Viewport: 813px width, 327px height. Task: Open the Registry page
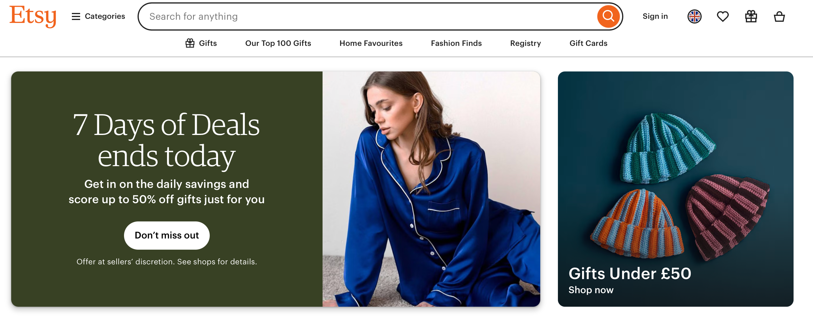(525, 43)
